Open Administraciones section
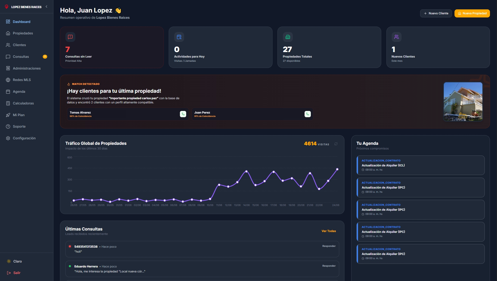Screen dimensions: 497x281 tap(27, 68)
